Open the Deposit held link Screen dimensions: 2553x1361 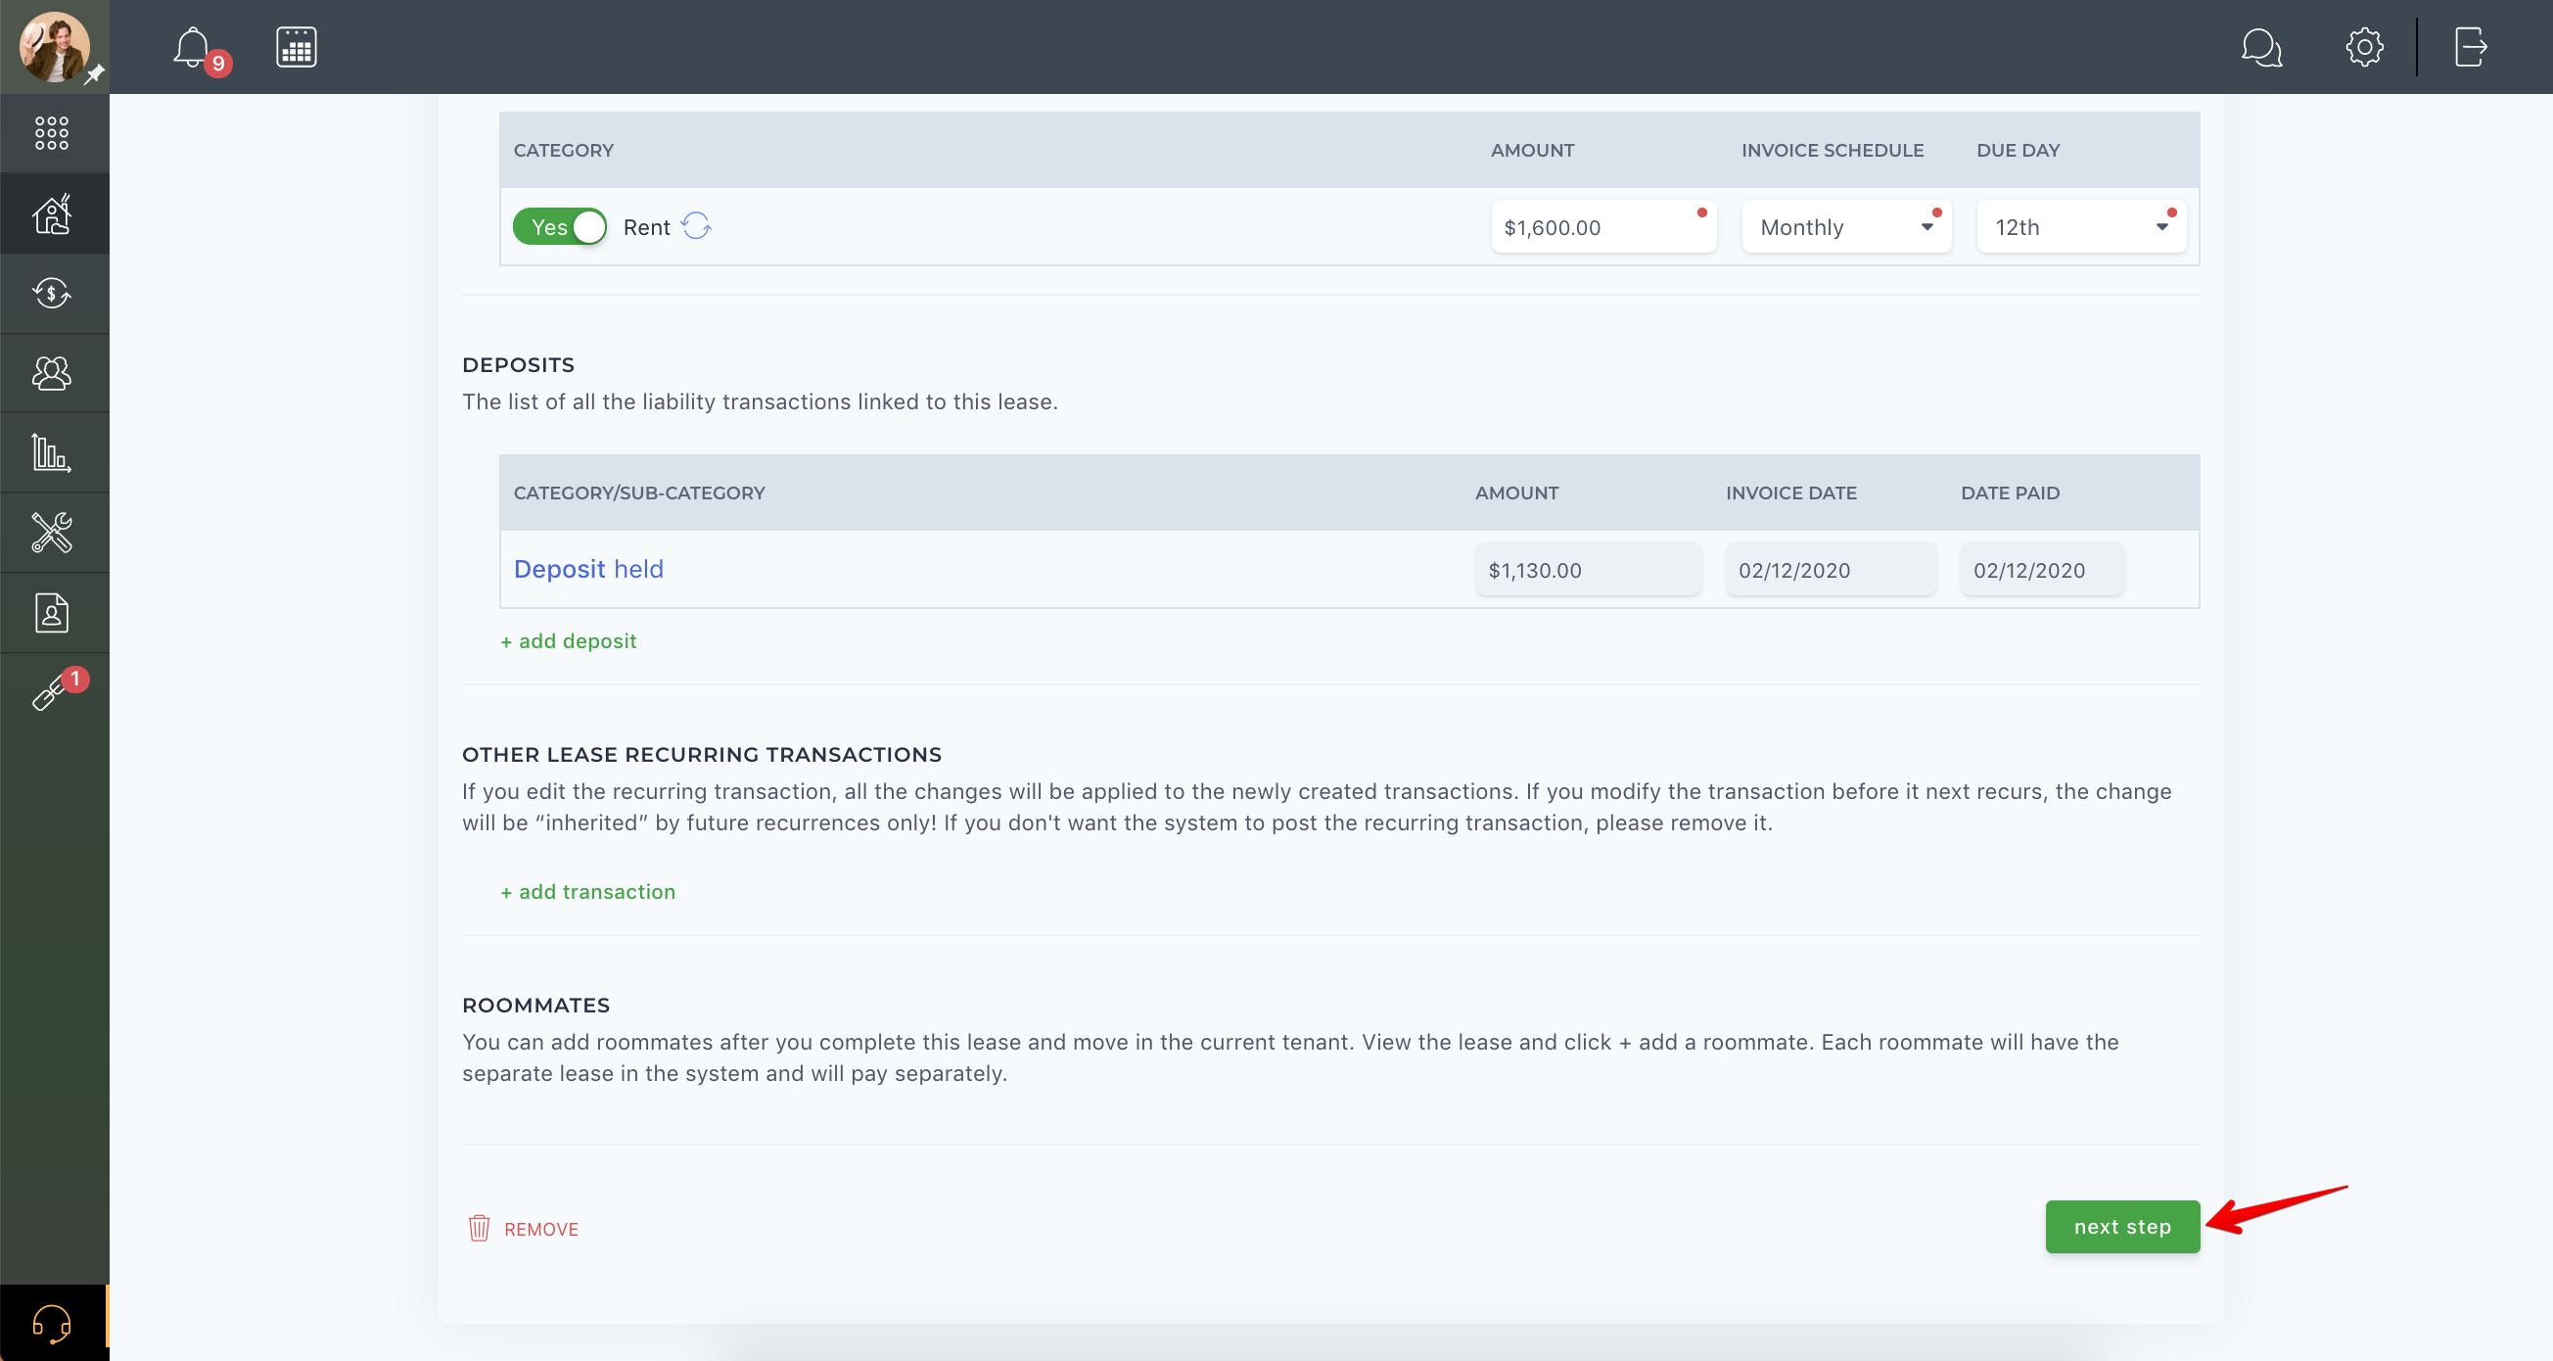coord(588,569)
